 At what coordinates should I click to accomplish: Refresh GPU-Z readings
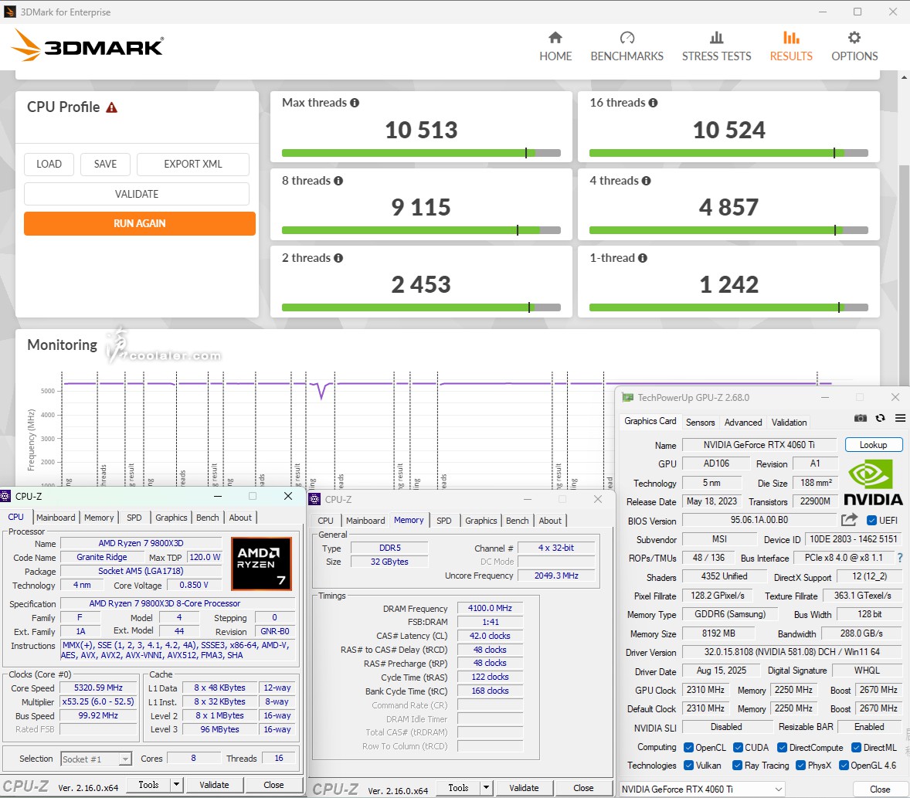tap(881, 419)
